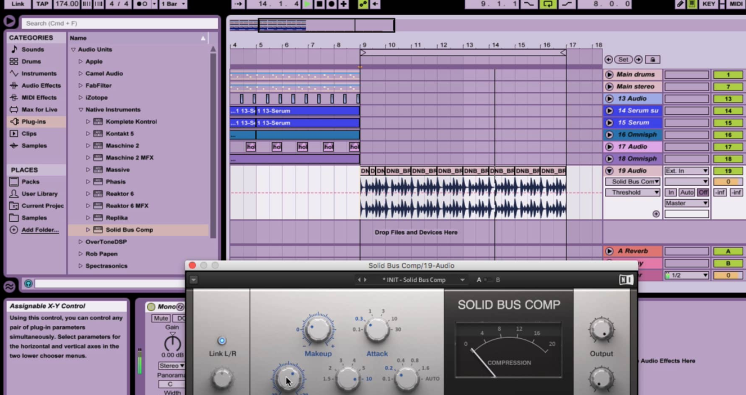
Task: Toggle the KEY map mode
Action: pos(708,4)
